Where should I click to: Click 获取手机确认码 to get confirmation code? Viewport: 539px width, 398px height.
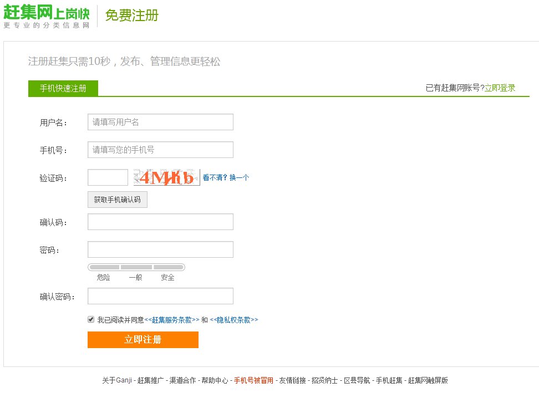coord(117,199)
